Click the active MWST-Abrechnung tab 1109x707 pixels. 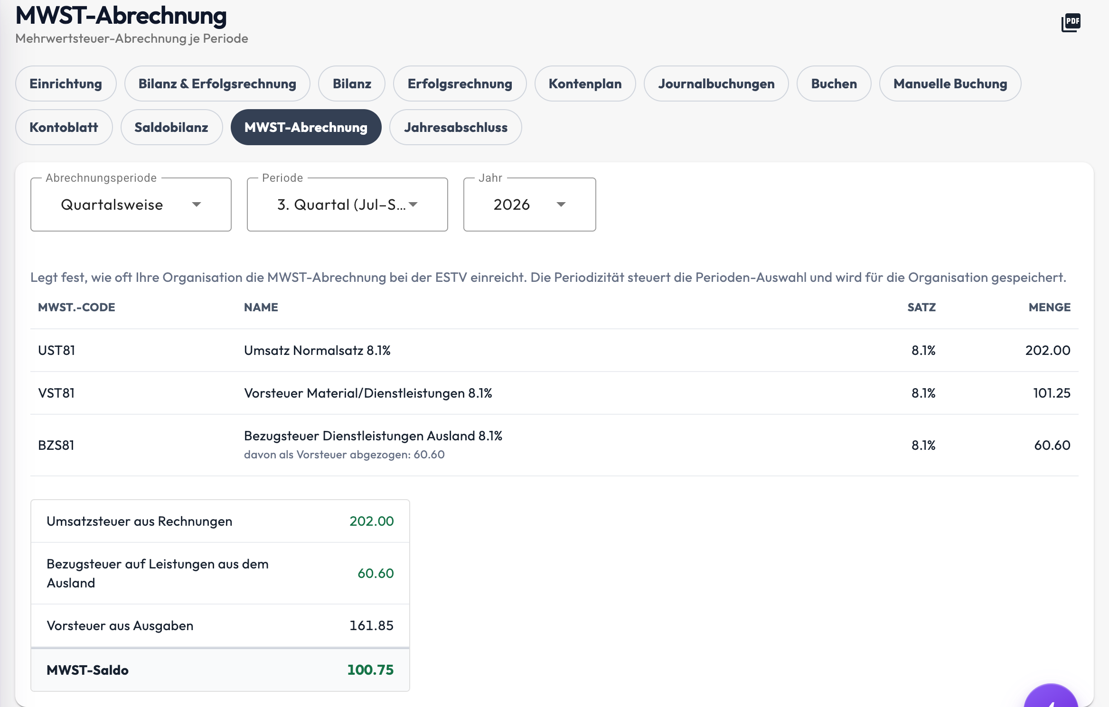pyautogui.click(x=306, y=127)
